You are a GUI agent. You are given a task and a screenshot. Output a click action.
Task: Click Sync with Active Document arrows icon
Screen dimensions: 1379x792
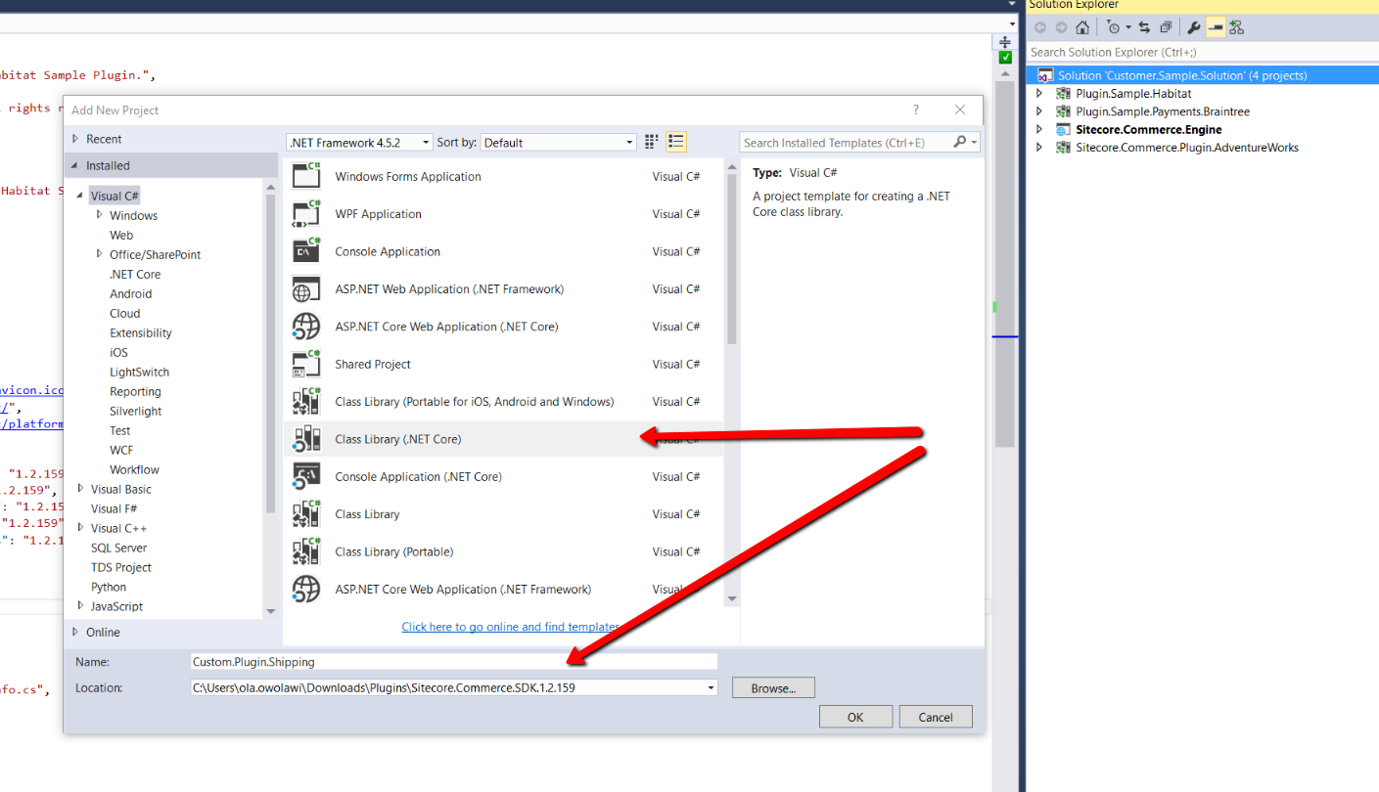(x=1144, y=27)
